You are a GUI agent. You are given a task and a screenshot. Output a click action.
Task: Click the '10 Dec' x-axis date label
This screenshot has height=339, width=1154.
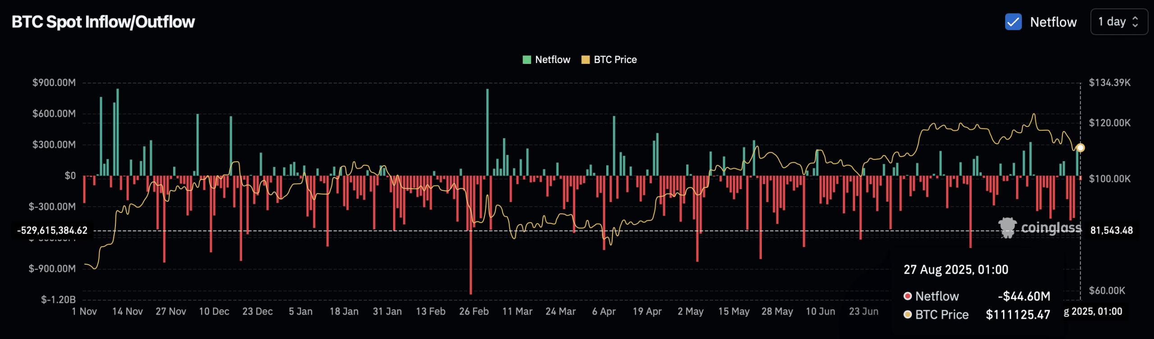tap(214, 312)
